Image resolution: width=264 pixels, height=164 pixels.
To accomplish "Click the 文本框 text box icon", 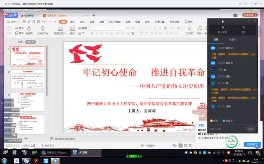I will point(190,29).
